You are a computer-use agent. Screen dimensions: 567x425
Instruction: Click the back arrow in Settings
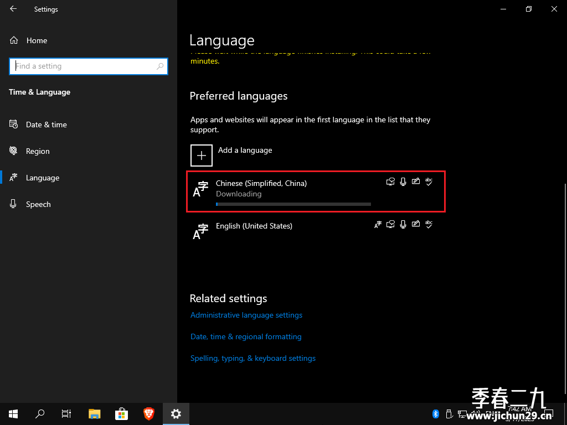coord(13,9)
